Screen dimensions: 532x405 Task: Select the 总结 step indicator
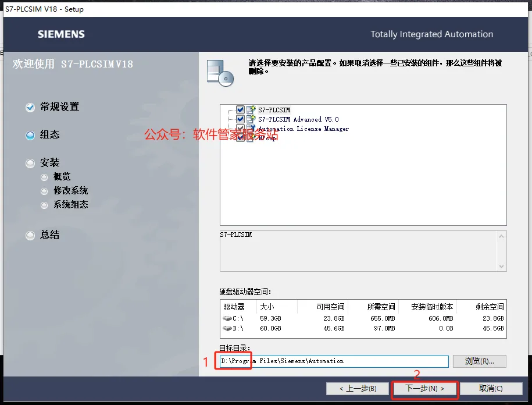pos(30,235)
